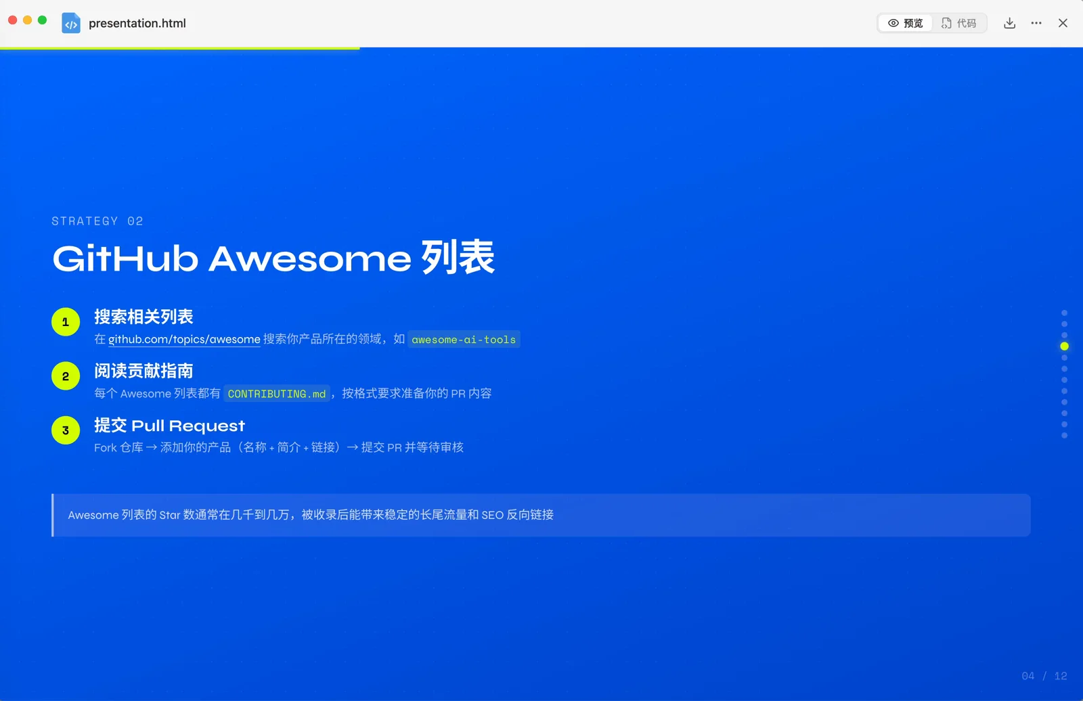Click the Fork 仓库 step description line
1083x701 pixels.
point(279,447)
